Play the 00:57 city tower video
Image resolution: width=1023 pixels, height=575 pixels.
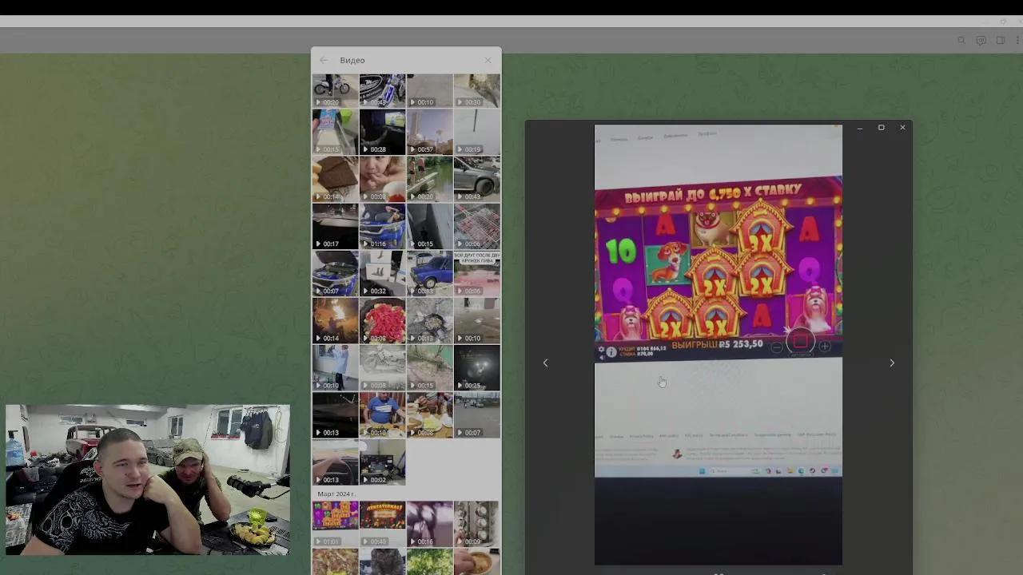pyautogui.click(x=429, y=132)
